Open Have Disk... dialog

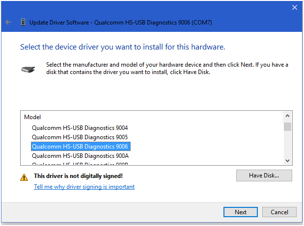[264, 176]
